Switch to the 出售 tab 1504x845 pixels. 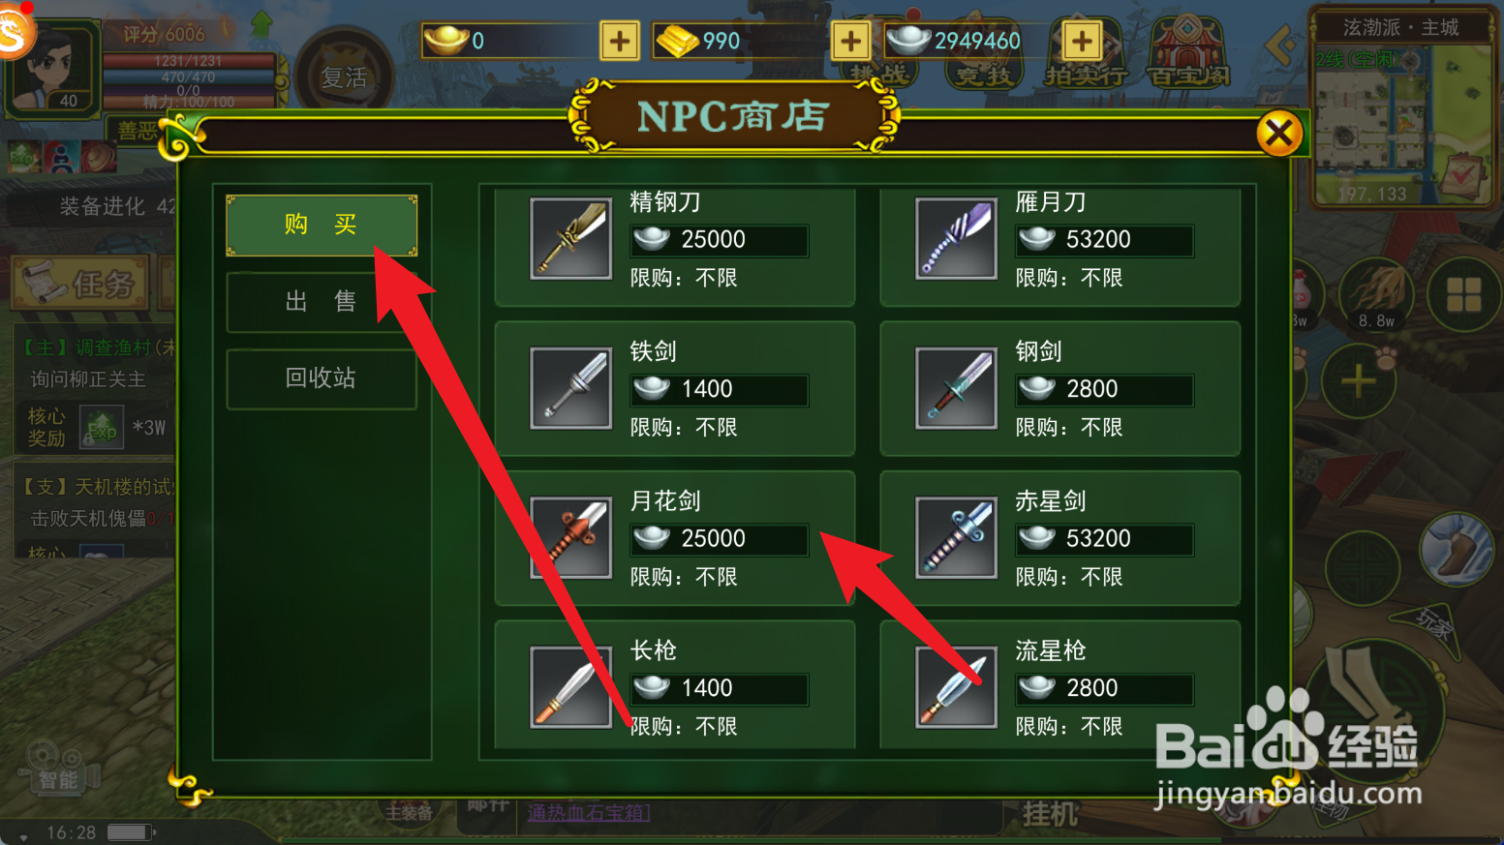tap(322, 301)
